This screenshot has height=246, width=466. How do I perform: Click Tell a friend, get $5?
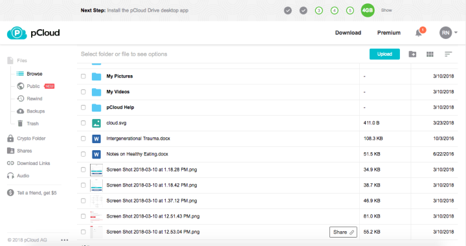coord(37,193)
